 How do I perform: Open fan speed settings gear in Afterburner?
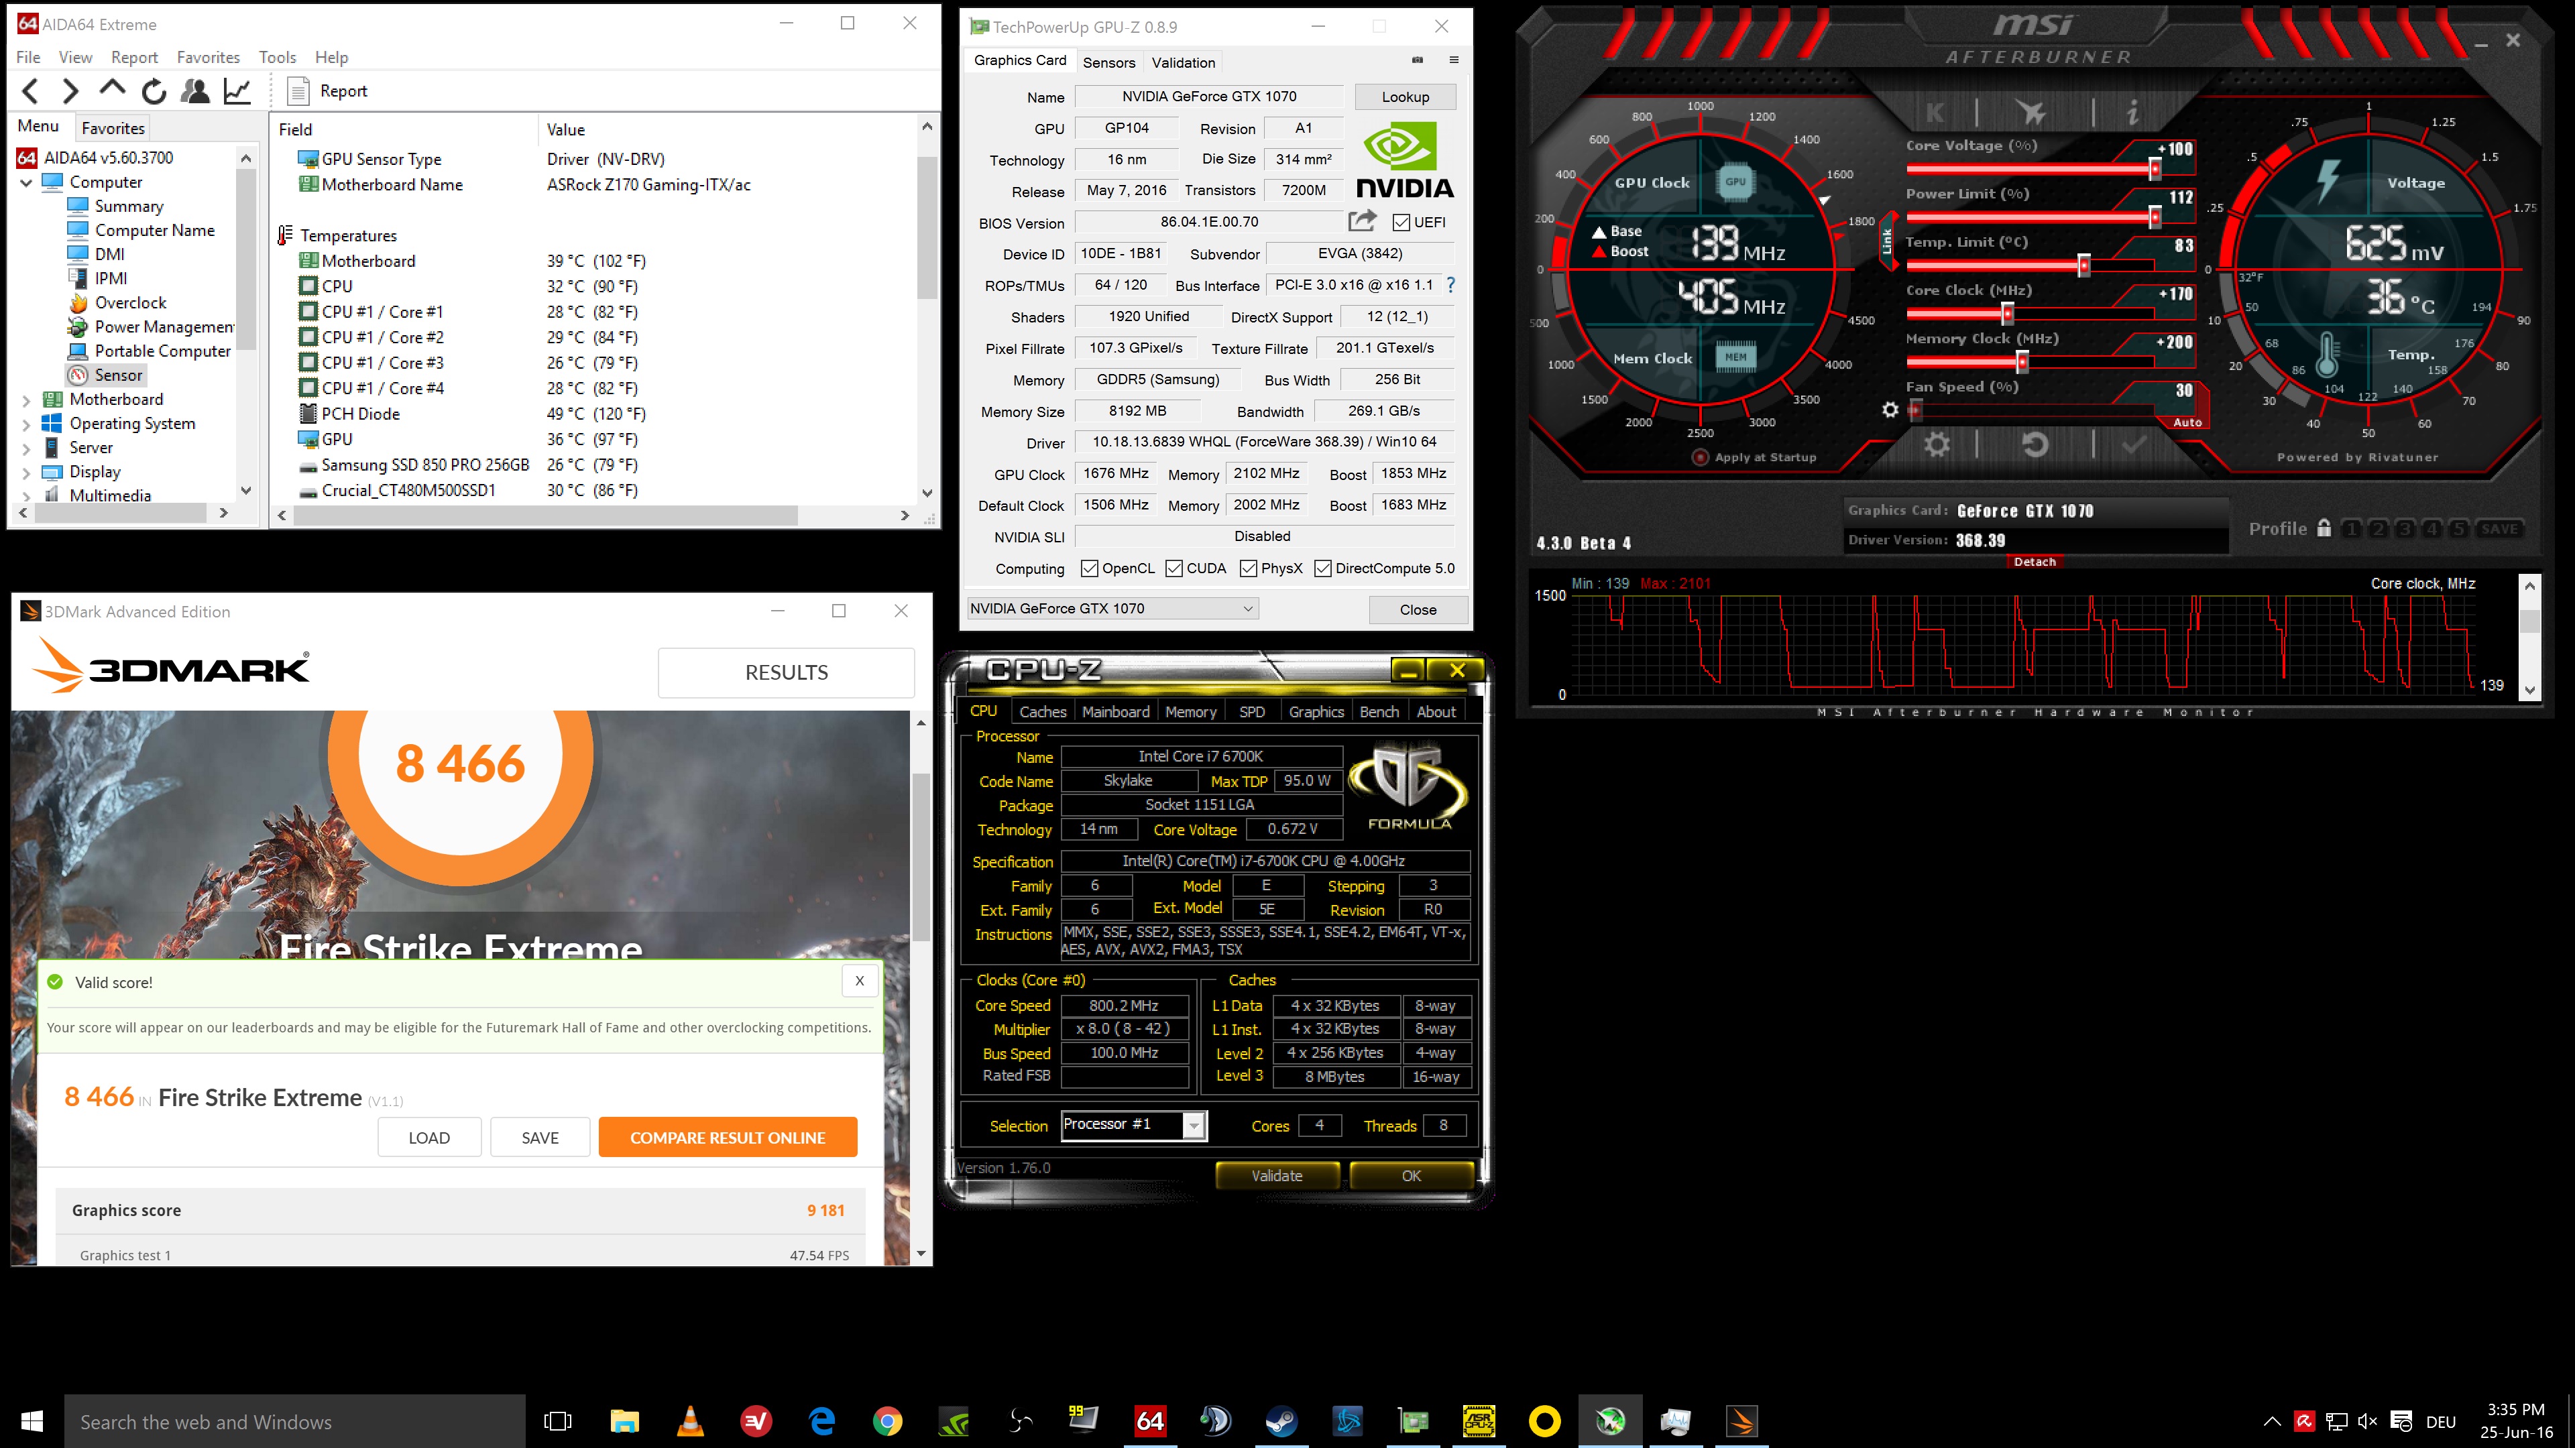tap(1889, 410)
